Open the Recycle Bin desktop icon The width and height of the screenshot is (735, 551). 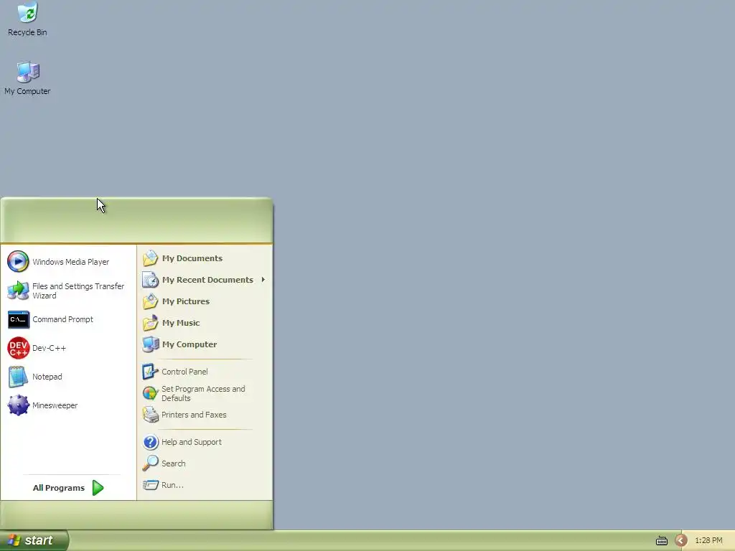(28, 11)
